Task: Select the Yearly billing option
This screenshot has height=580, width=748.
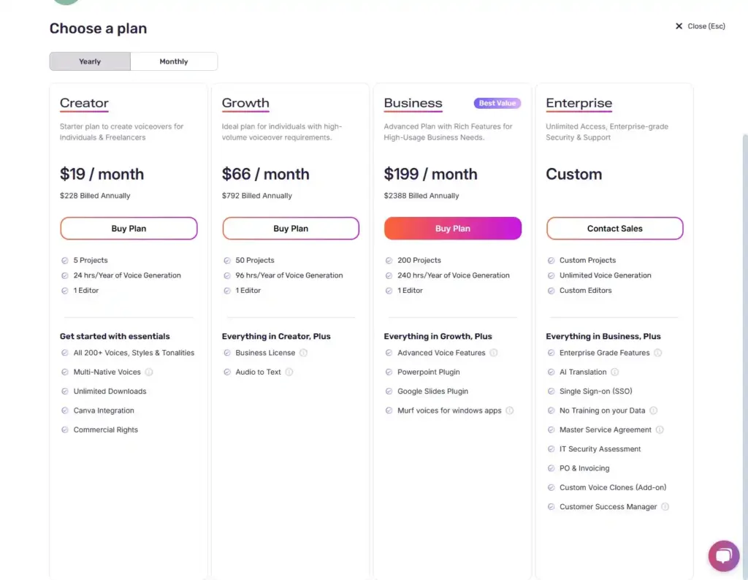Action: pos(90,61)
